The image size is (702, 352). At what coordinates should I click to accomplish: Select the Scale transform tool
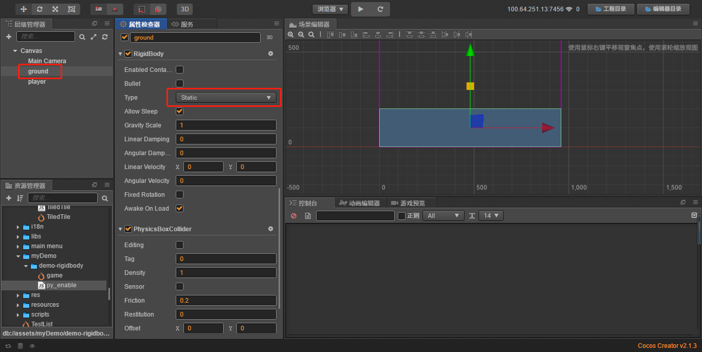55,9
